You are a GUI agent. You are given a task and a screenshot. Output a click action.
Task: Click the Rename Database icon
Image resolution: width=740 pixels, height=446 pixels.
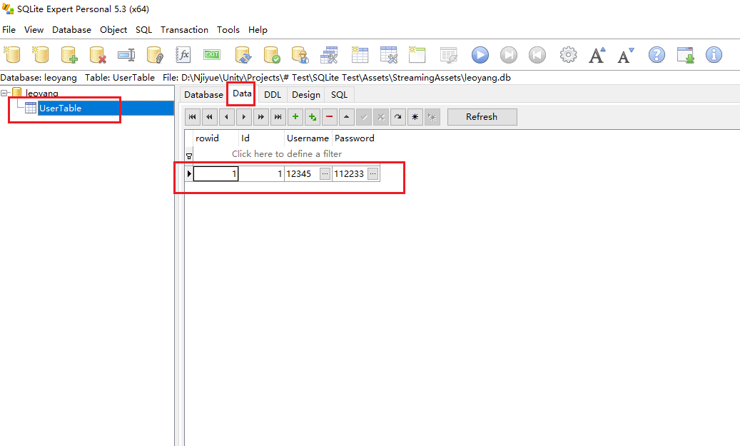126,55
